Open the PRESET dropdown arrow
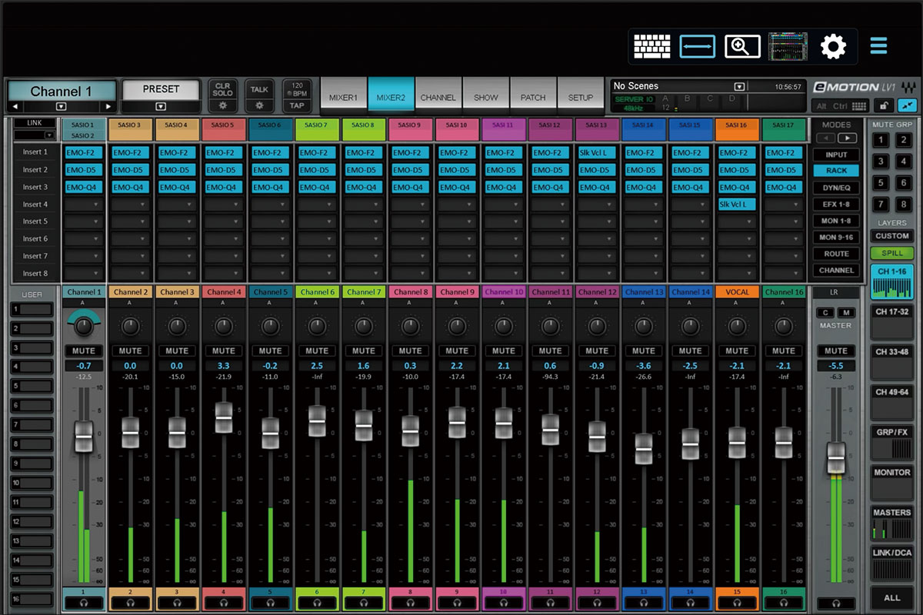Image resolution: width=923 pixels, height=615 pixels. click(x=160, y=107)
